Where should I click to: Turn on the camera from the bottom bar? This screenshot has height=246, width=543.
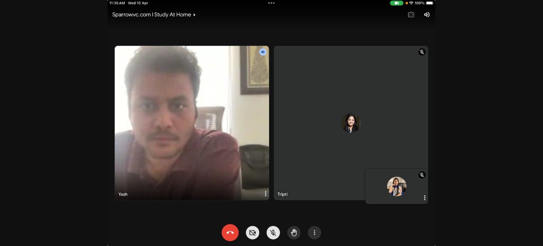point(252,232)
